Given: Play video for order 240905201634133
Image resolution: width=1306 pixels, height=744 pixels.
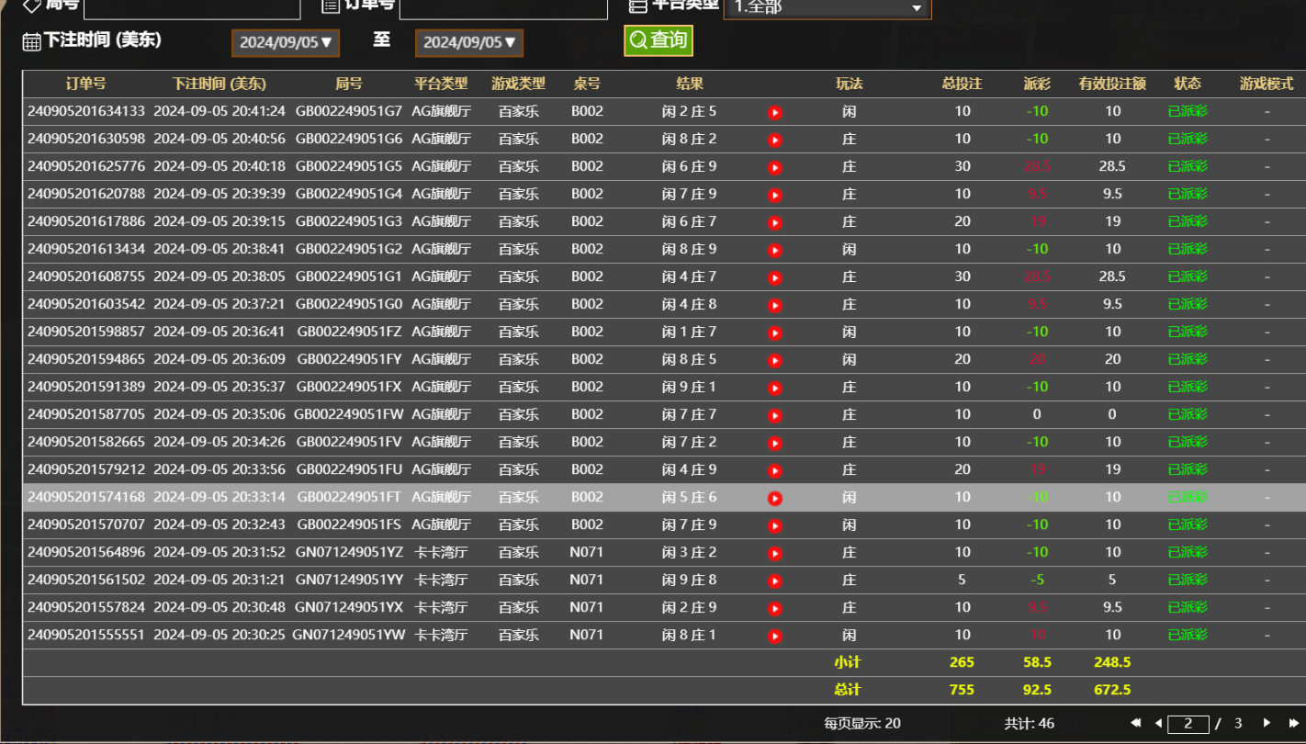Looking at the screenshot, I should (774, 112).
